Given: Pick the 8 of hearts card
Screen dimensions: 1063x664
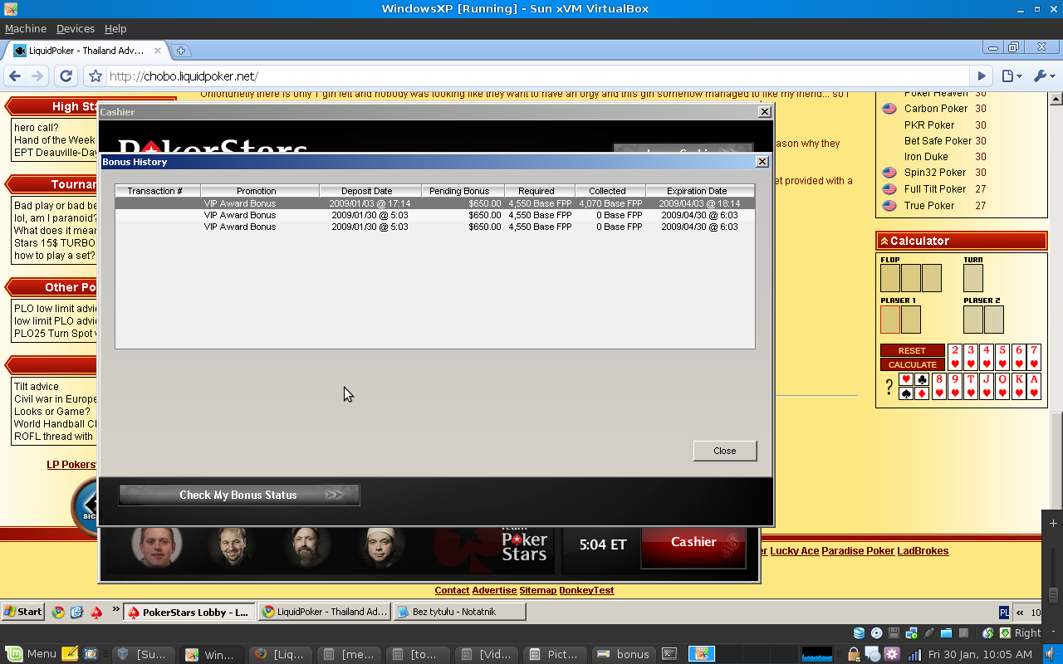Looking at the screenshot, I should (939, 386).
